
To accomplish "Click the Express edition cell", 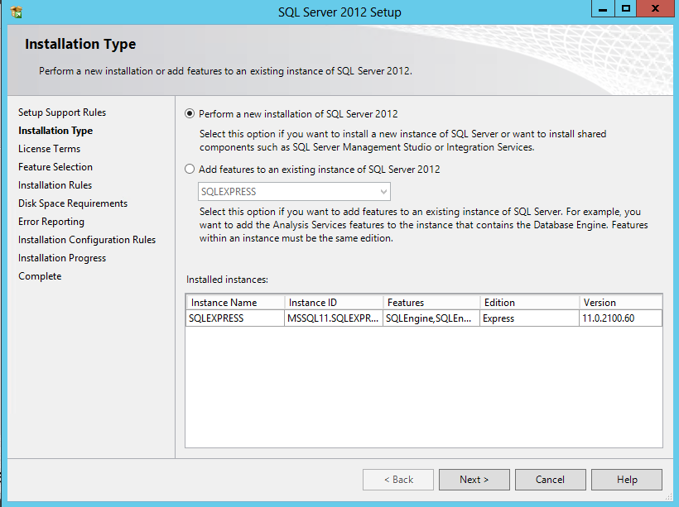I will coord(529,318).
